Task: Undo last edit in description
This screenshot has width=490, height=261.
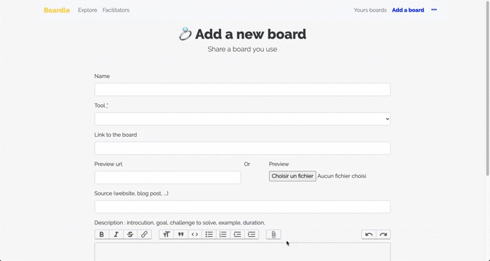Action: 369,235
